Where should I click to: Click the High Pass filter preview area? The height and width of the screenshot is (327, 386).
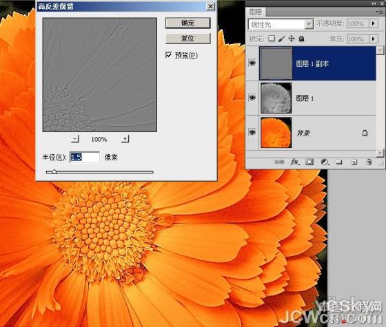point(100,75)
